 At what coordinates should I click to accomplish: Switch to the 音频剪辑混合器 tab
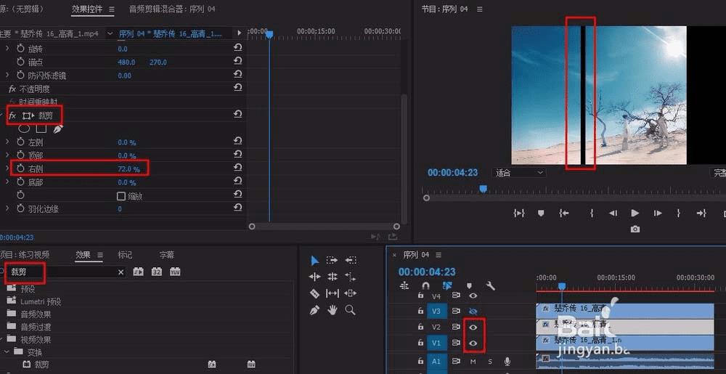[172, 9]
